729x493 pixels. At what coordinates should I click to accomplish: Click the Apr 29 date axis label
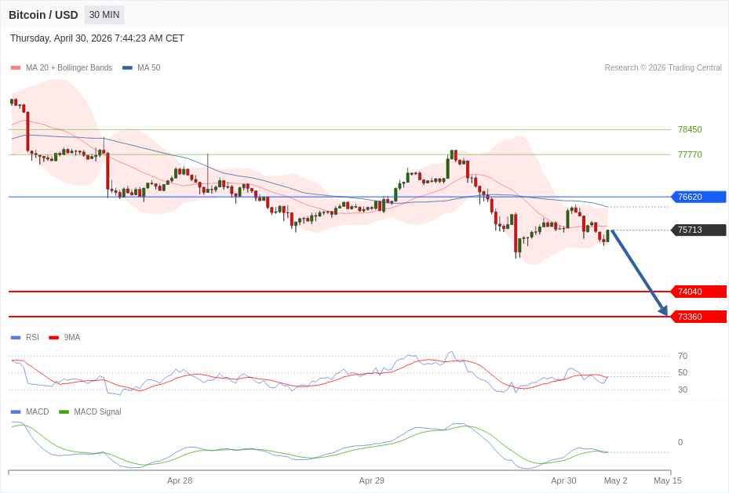click(x=372, y=480)
